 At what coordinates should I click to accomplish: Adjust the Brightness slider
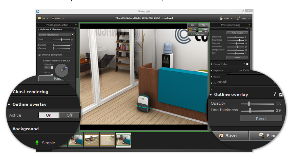(x=235, y=40)
